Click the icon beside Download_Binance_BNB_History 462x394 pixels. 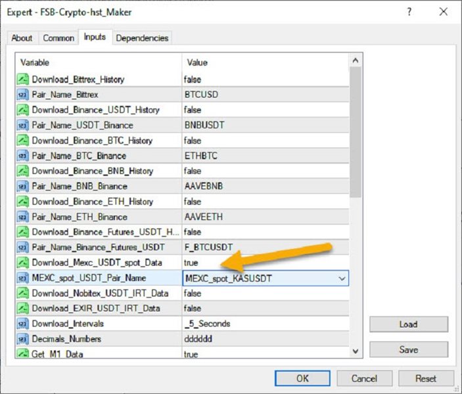[23, 171]
